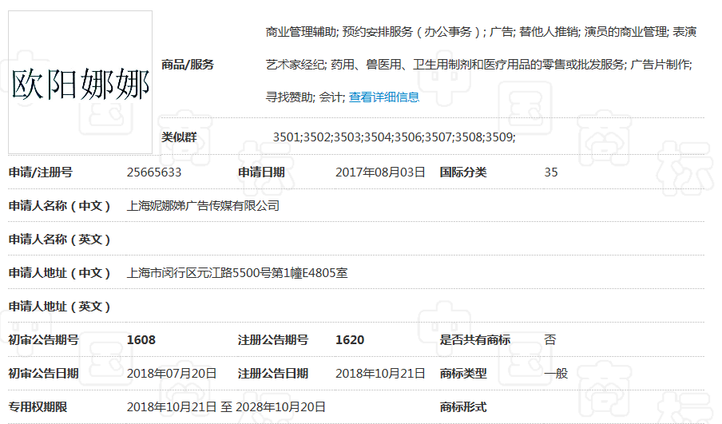Click the 申请人名称（中文） label

[59, 206]
